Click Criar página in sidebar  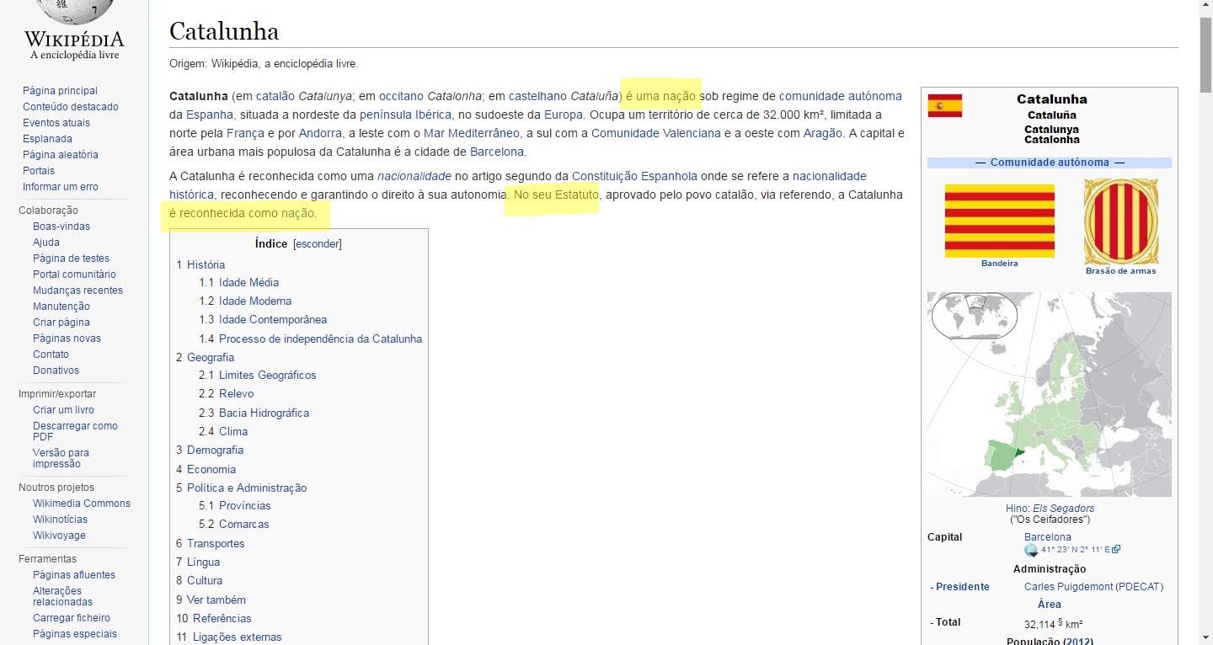pyautogui.click(x=61, y=322)
